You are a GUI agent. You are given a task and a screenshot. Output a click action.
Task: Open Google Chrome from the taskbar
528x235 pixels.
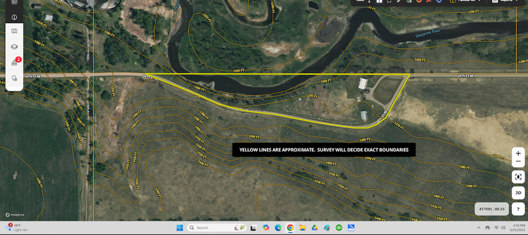pyautogui.click(x=290, y=228)
